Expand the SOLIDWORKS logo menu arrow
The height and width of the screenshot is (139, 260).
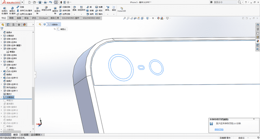pos(22,2)
